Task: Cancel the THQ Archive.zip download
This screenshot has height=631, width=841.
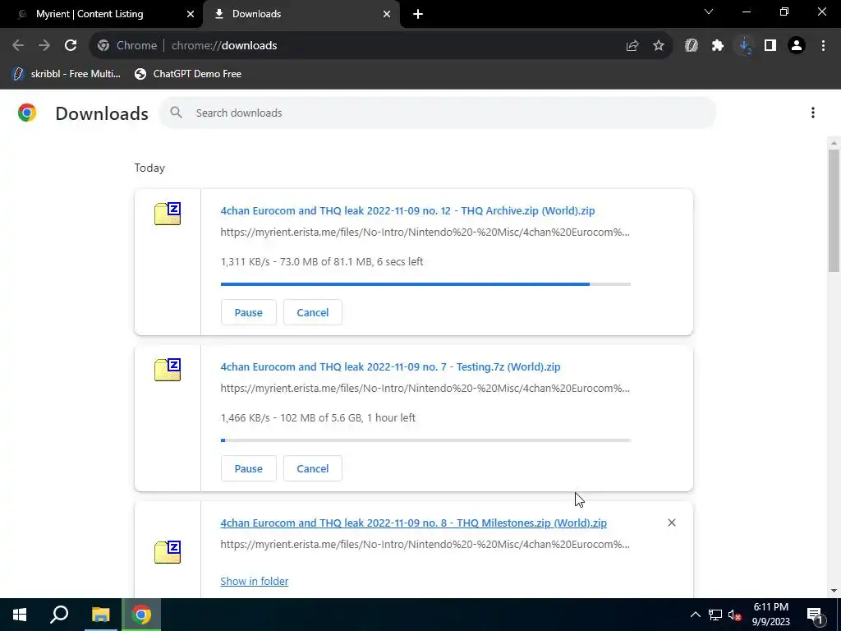Action: [x=313, y=312]
